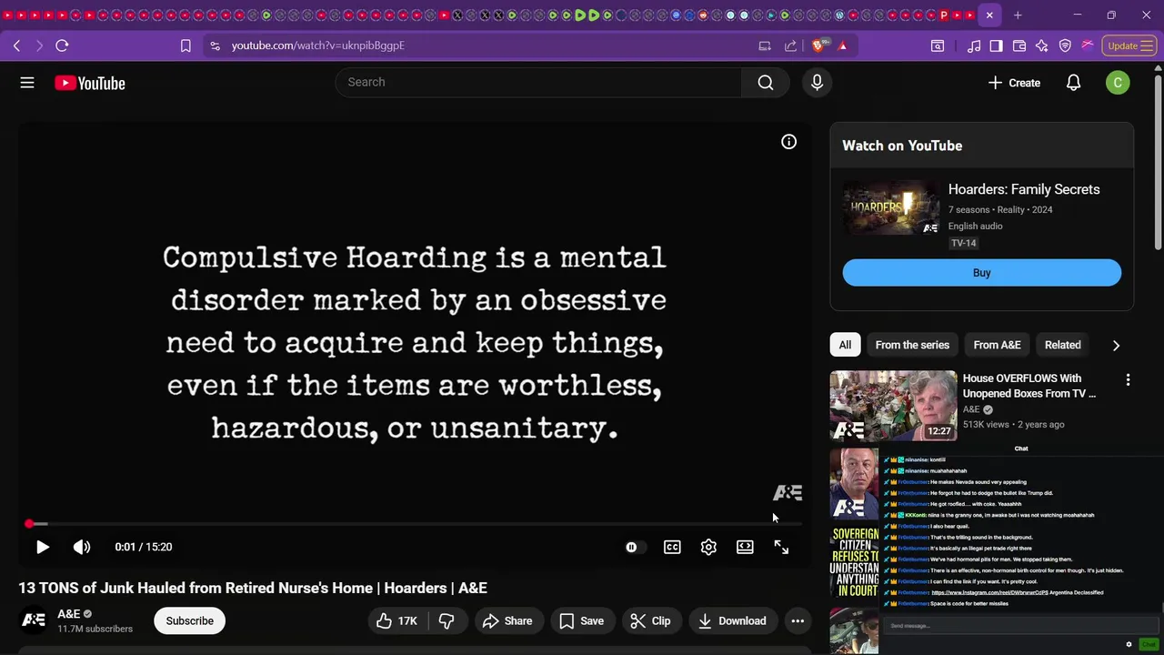The image size is (1164, 655).
Task: Open House OVERFLOWS video thumbnail
Action: tap(893, 407)
